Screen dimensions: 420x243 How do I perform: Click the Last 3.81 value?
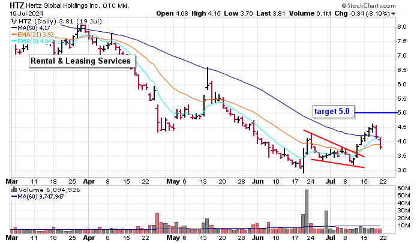click(271, 13)
